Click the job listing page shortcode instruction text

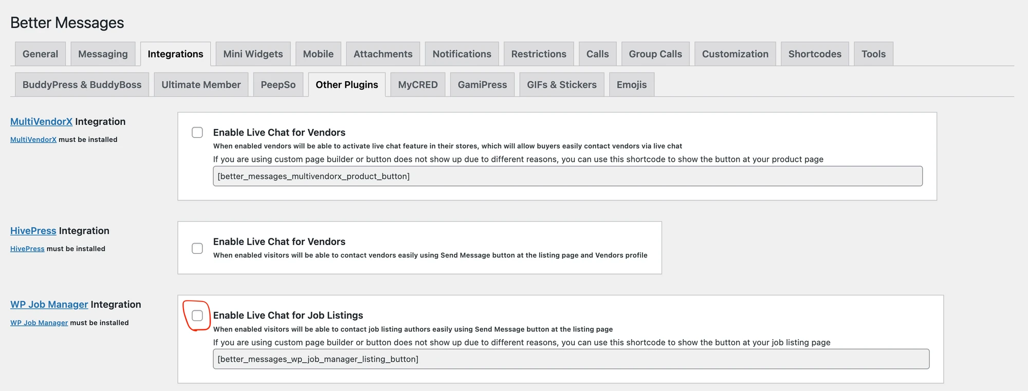[522, 342]
